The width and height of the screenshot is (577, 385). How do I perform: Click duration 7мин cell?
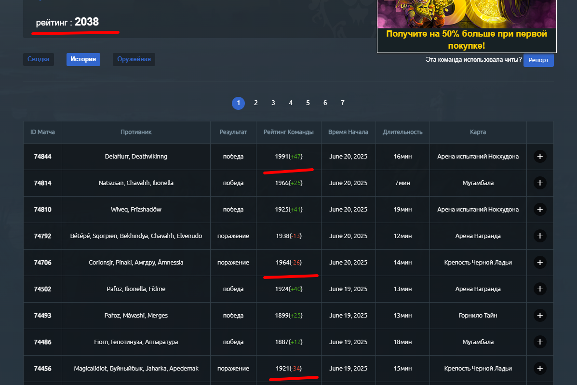coord(403,183)
